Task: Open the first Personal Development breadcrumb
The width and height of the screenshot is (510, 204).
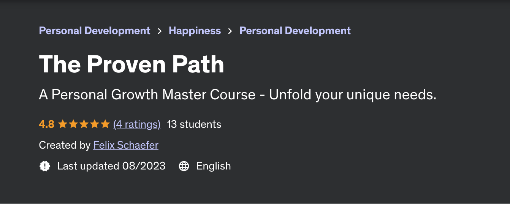Action: [95, 31]
